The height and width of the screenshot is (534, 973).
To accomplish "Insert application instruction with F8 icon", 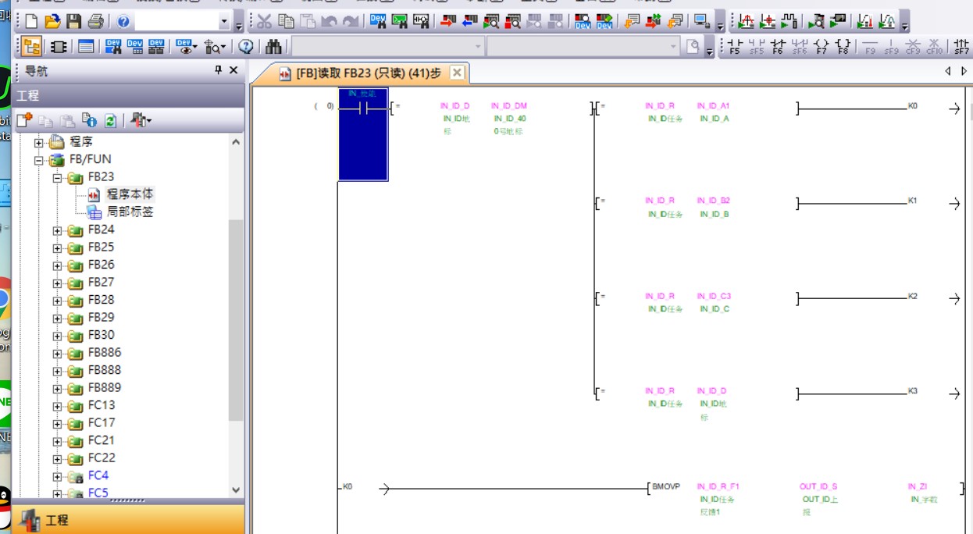I will (x=843, y=47).
